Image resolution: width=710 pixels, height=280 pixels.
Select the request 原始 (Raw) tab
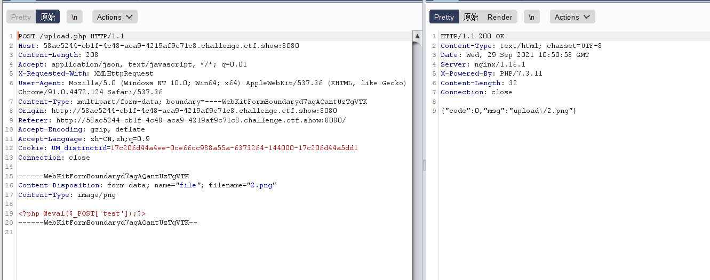48,17
